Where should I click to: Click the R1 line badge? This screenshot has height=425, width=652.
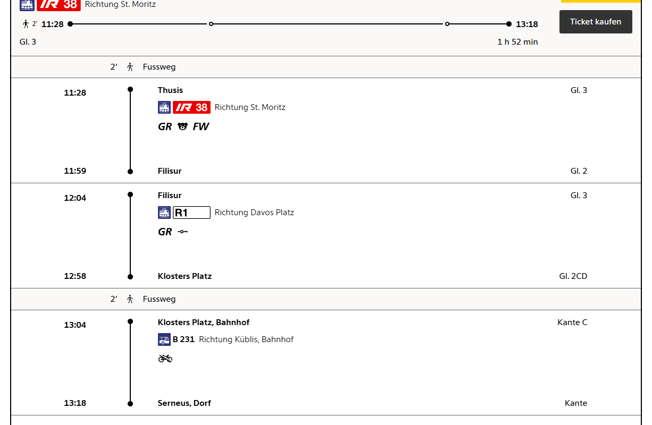coord(191,212)
